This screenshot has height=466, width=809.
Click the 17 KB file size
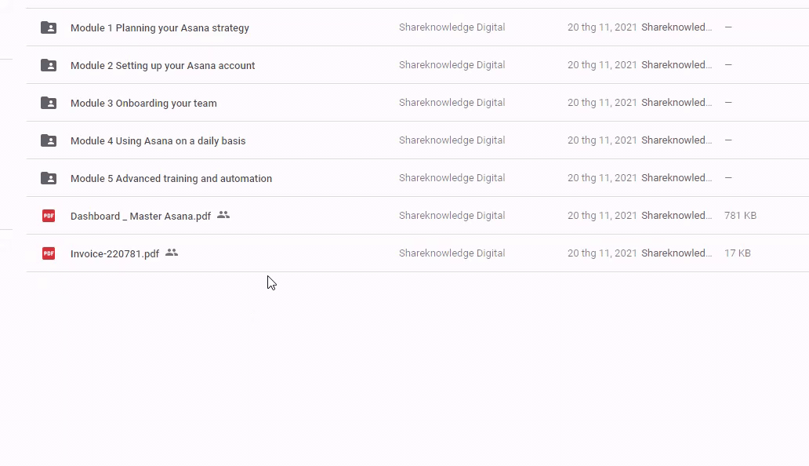tap(737, 253)
